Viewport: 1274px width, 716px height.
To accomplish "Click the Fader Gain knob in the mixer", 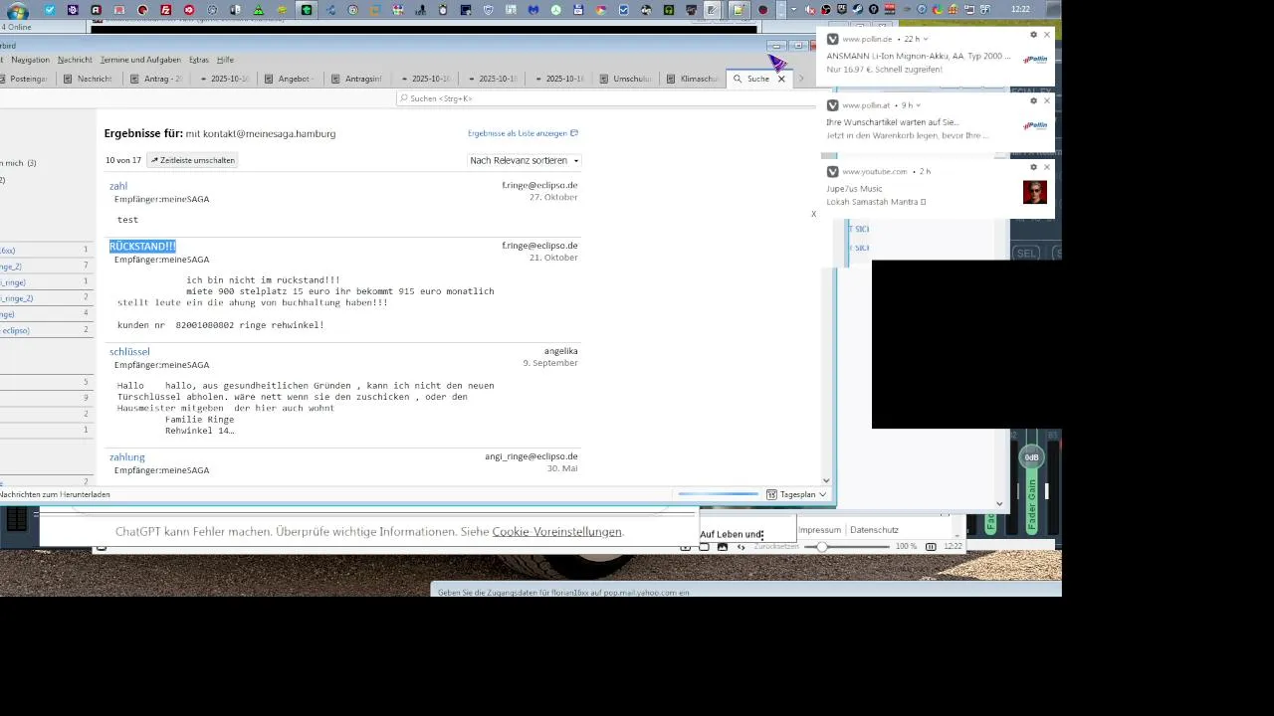I will pyautogui.click(x=1031, y=456).
